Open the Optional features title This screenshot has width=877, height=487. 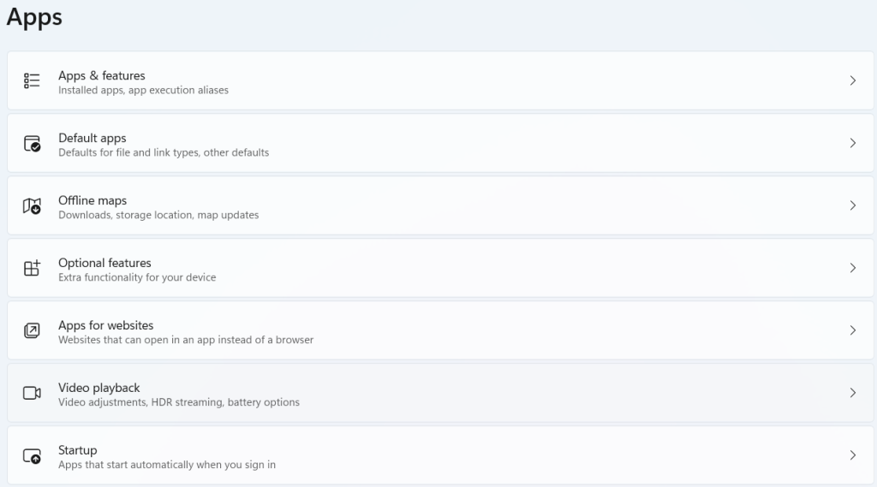click(x=104, y=263)
